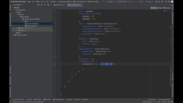Click the tool windows quick access icon
Viewport: 183px width, 103px height.
[x=11, y=102]
